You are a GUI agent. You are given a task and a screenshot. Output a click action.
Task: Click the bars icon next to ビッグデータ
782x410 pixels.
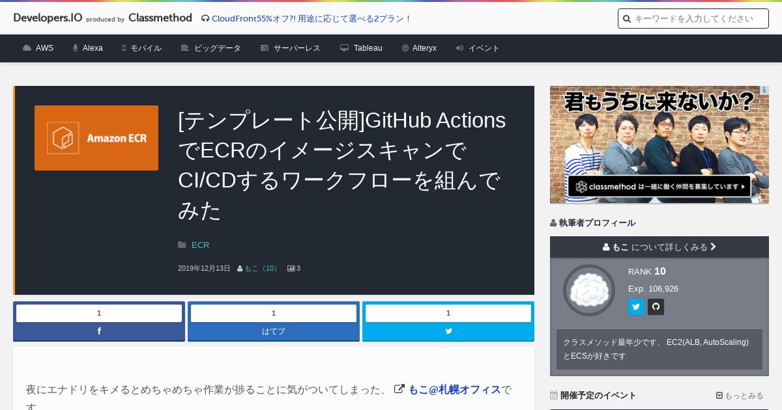185,48
